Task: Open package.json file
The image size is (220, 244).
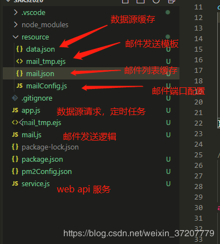Action: (42, 160)
